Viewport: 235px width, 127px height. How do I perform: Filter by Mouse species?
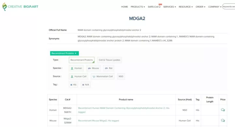click(x=93, y=68)
